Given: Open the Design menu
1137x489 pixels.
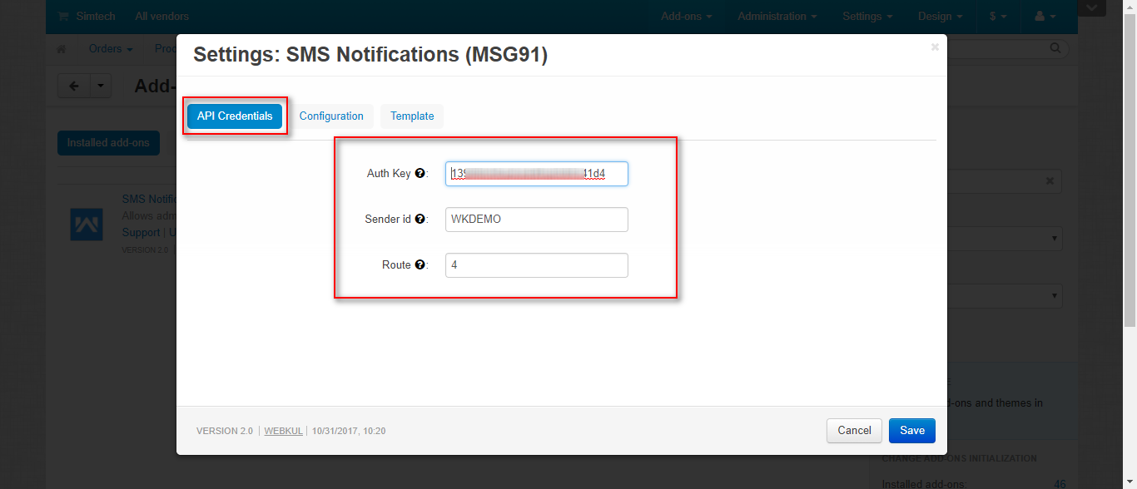Looking at the screenshot, I should coord(941,17).
